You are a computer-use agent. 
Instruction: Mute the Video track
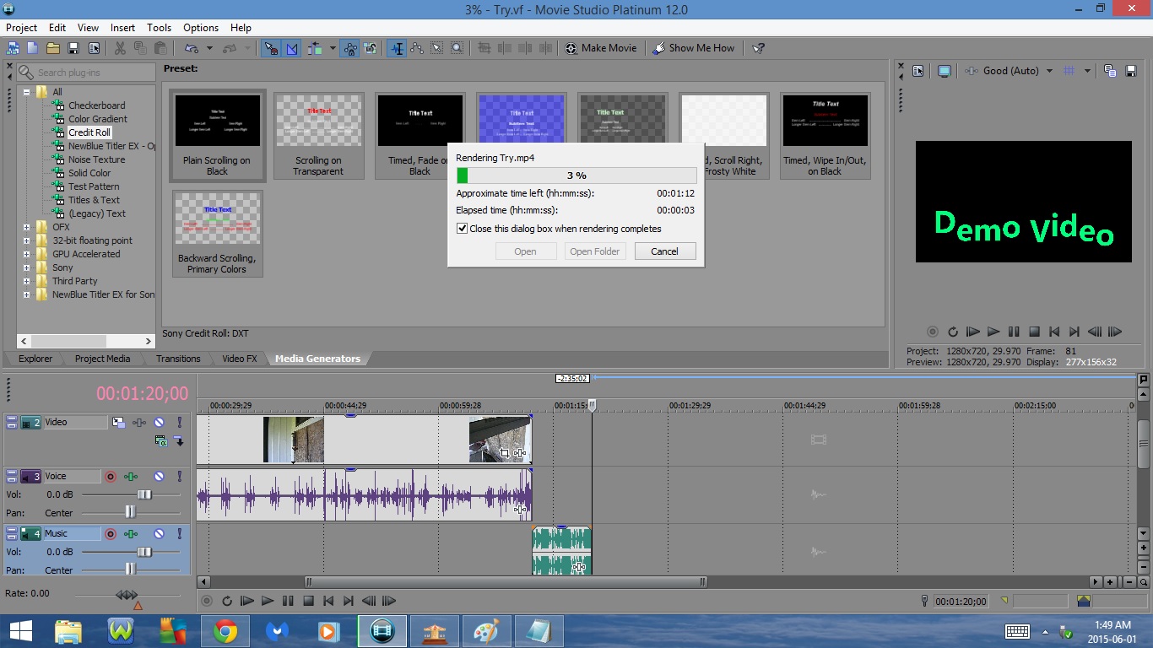(x=159, y=422)
